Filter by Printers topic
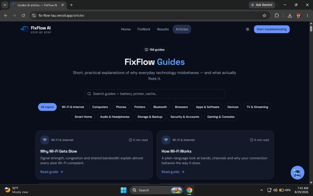Screen dimensions: 313x196 tap(140, 107)
